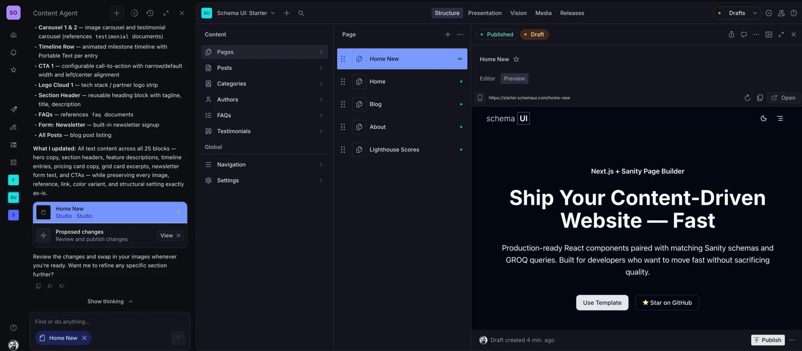Viewport: 802px width, 351px height.
Task: Expand the Categories list item
Action: (x=264, y=83)
